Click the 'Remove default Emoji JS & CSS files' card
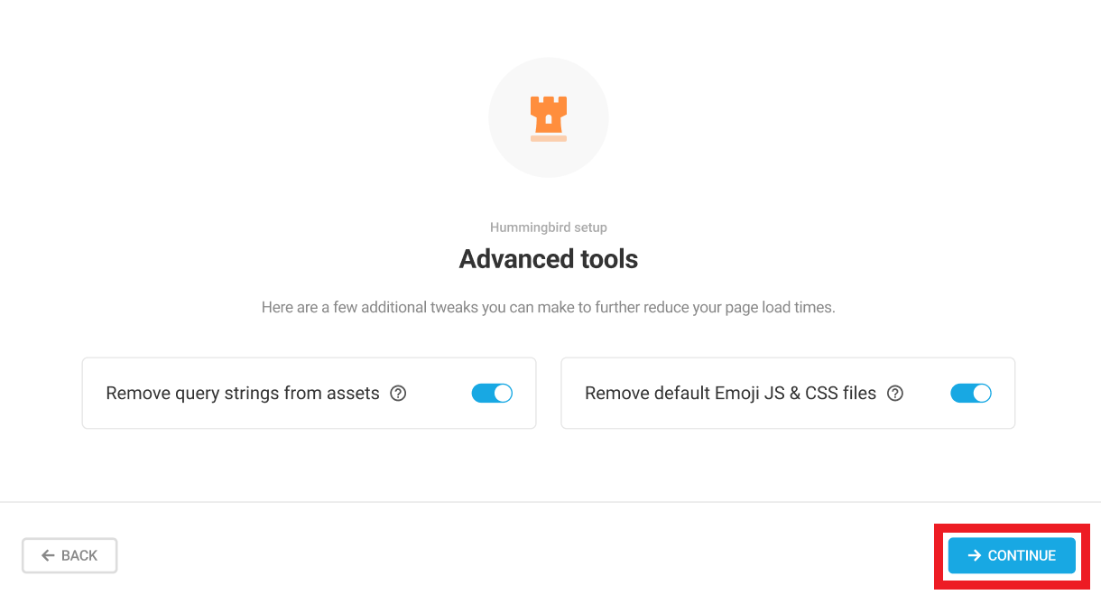 click(788, 393)
